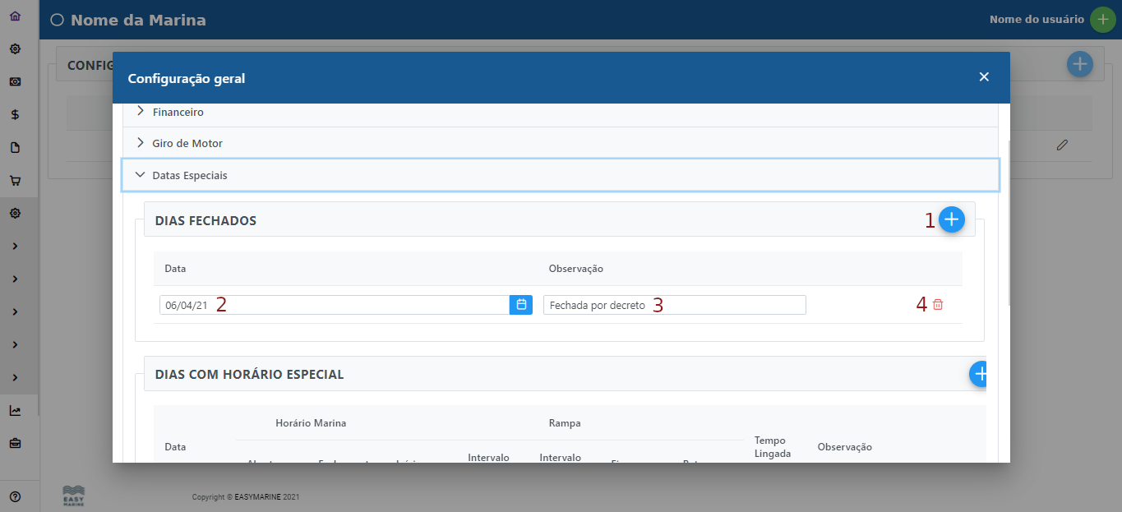Add a new entry to Dias Fechados
This screenshot has width=1122, height=512.
pyautogui.click(x=951, y=219)
